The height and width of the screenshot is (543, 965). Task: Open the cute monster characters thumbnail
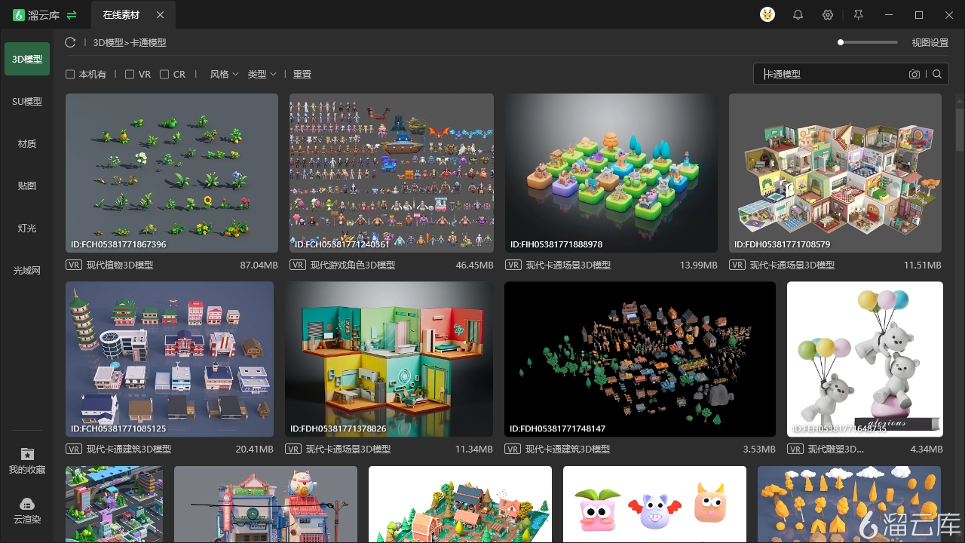pos(654,504)
